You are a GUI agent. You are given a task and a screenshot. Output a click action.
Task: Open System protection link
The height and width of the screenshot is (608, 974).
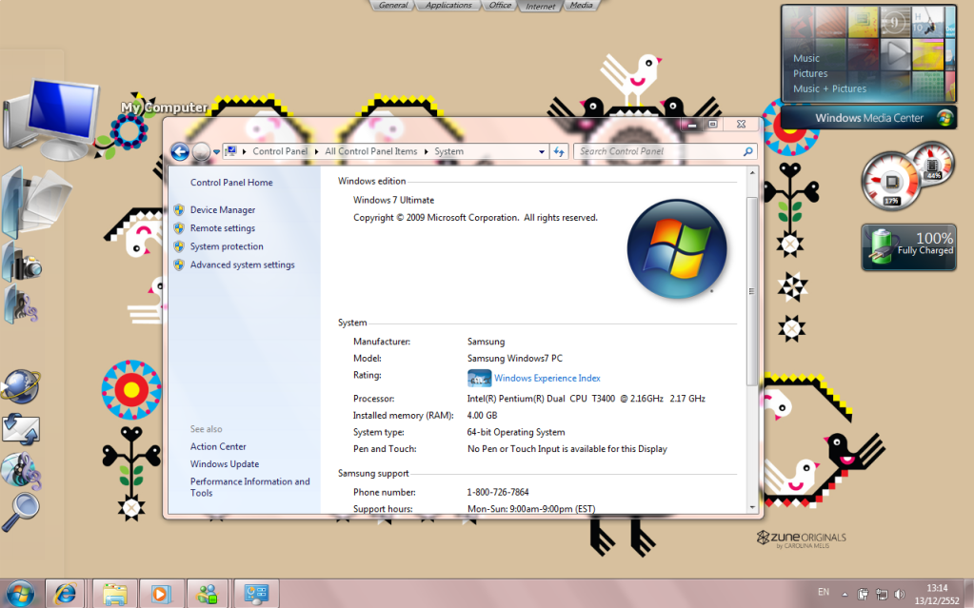point(227,245)
